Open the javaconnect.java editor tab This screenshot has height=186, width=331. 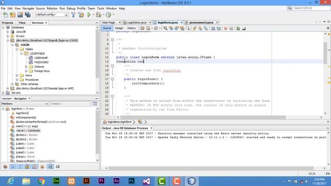pos(201,22)
